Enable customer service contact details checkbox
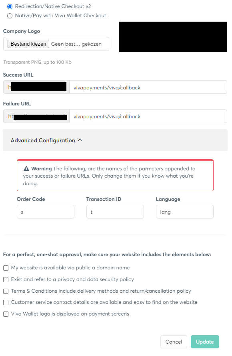 click(6, 302)
